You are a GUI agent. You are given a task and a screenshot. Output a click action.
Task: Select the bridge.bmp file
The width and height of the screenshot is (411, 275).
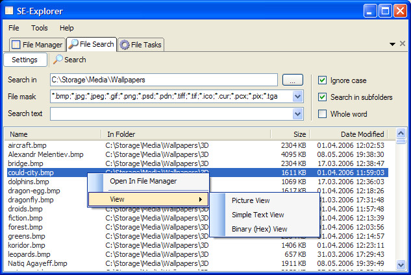coord(25,163)
